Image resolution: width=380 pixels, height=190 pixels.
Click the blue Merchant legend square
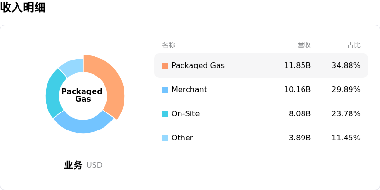pos(165,90)
